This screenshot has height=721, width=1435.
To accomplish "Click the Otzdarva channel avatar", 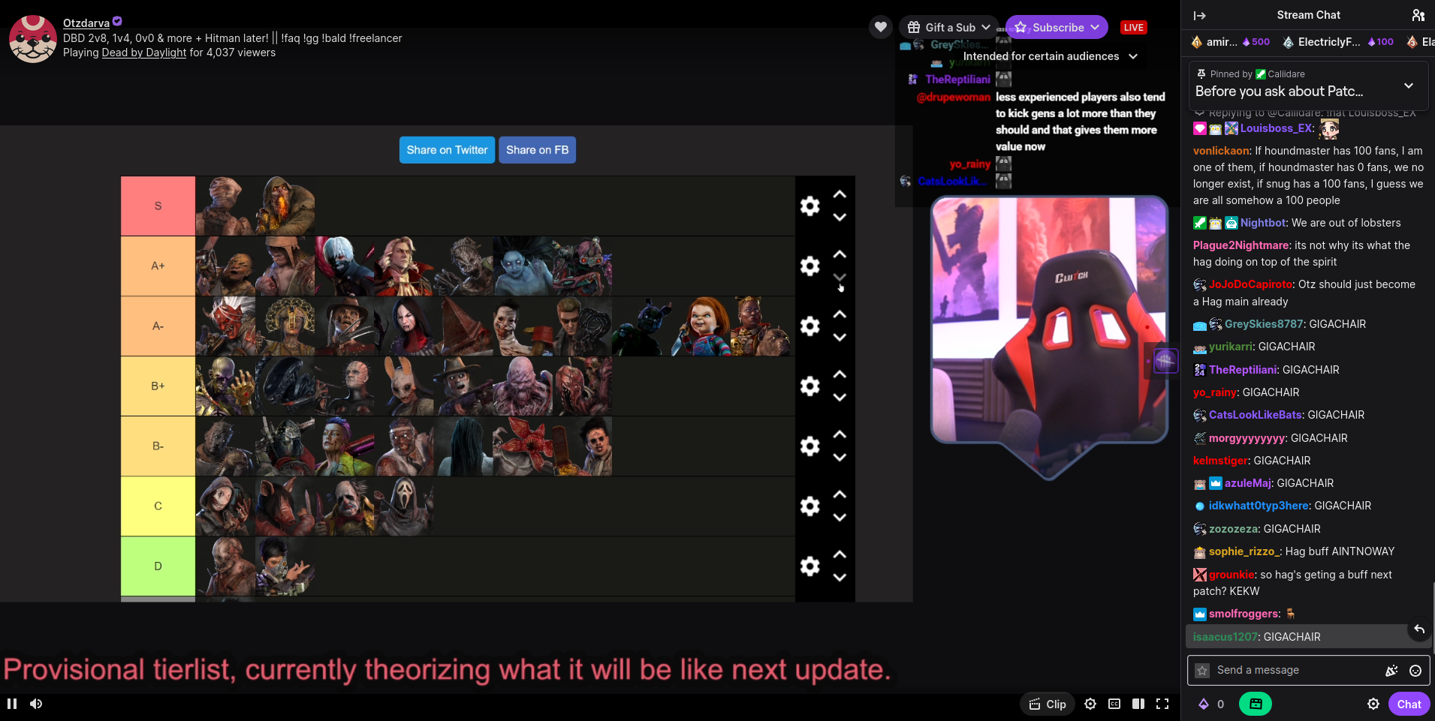I will pyautogui.click(x=33, y=39).
